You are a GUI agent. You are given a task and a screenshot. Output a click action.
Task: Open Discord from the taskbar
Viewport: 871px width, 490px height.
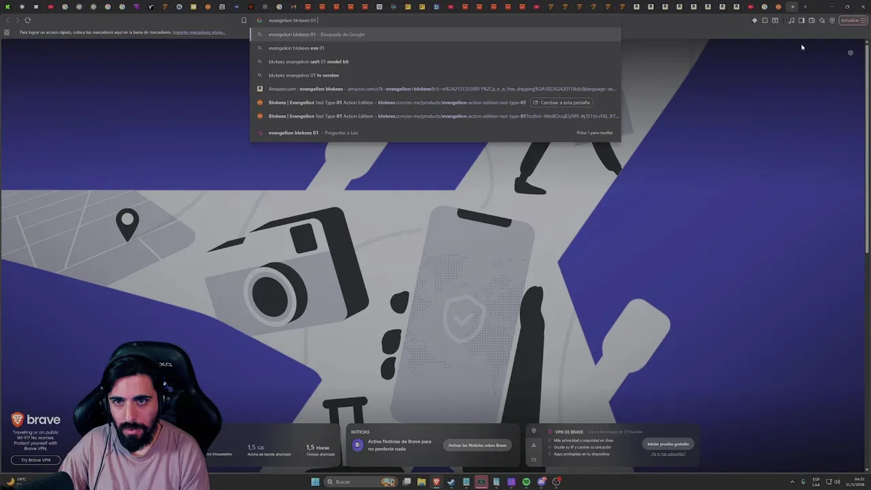click(541, 482)
